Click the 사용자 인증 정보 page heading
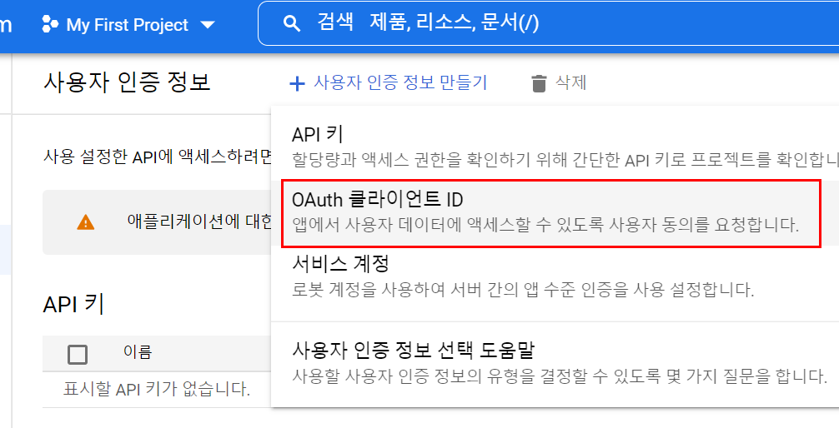 pyautogui.click(x=127, y=82)
